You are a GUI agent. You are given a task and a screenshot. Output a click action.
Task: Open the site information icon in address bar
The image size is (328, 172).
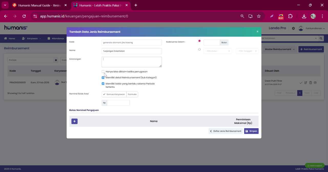[35, 16]
